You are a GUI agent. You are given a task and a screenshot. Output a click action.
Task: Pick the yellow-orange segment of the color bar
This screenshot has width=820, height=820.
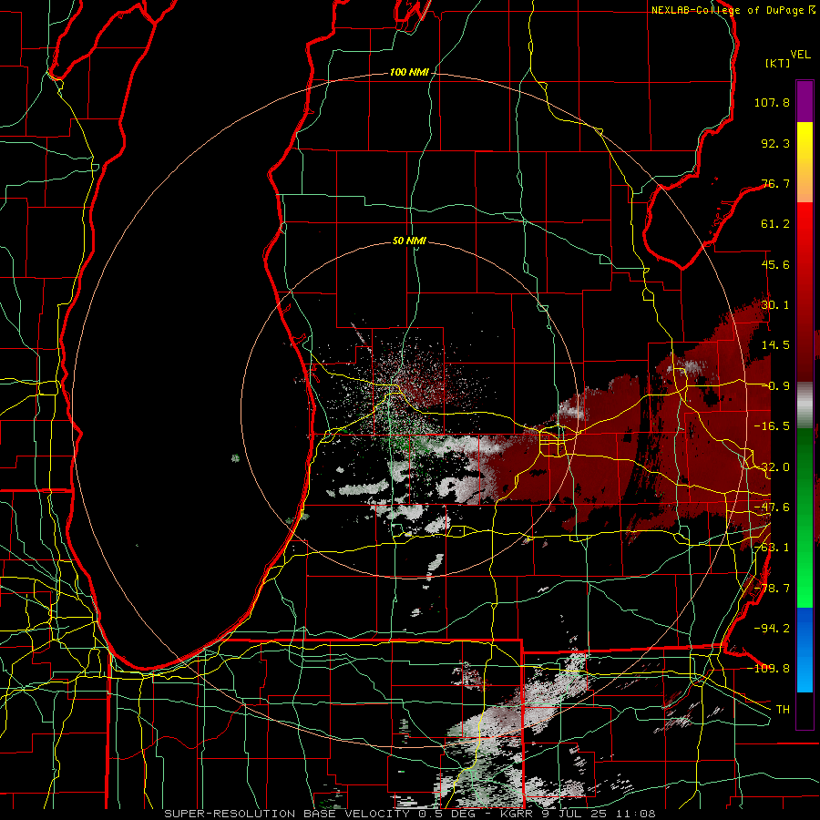coord(805,162)
